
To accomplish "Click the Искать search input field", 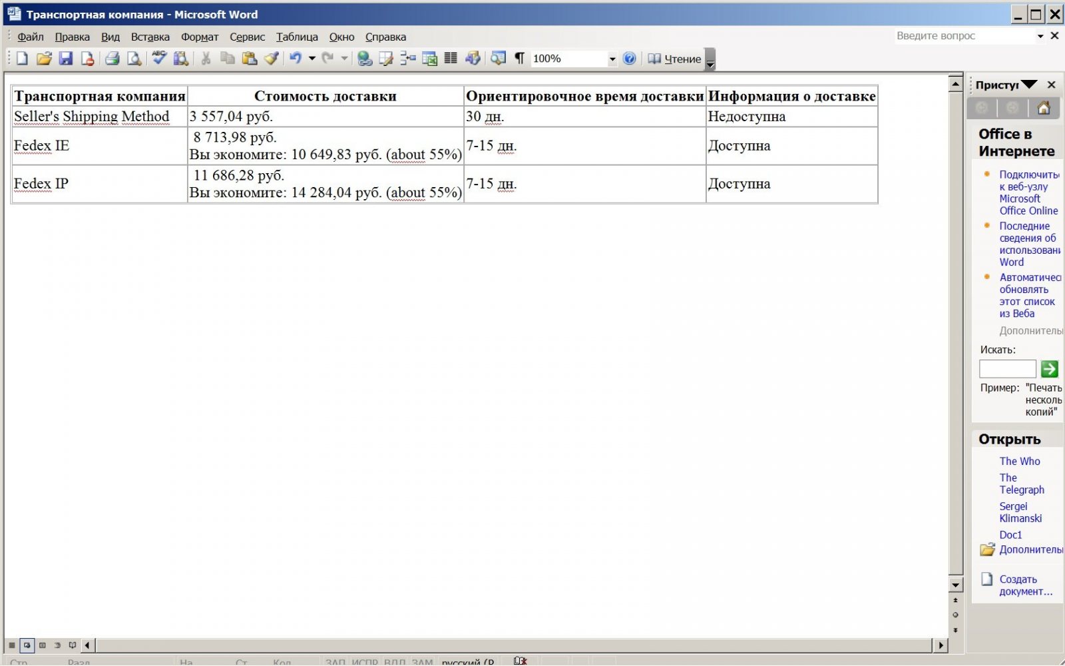I will (x=1008, y=368).
